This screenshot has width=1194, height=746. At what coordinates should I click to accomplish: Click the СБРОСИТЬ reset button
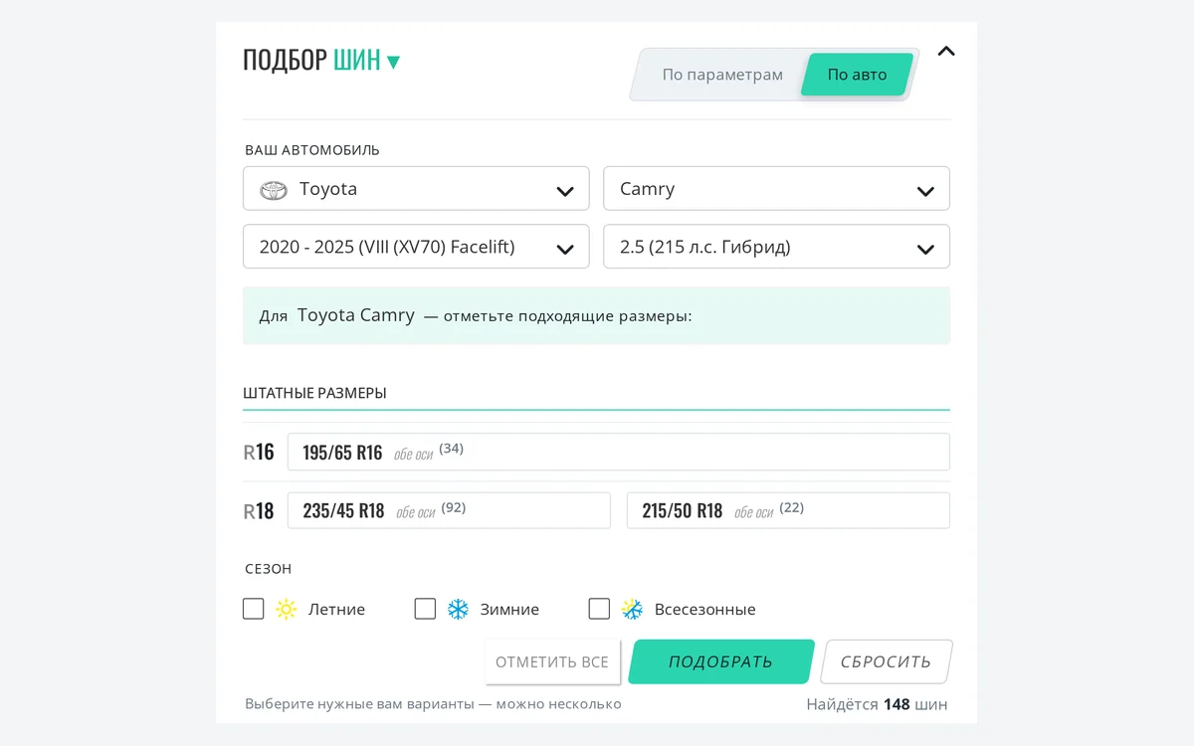pyautogui.click(x=886, y=661)
